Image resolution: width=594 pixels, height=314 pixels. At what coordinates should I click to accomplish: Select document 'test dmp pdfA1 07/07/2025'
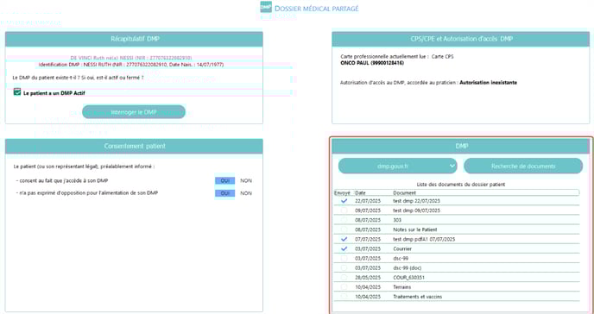pos(424,240)
